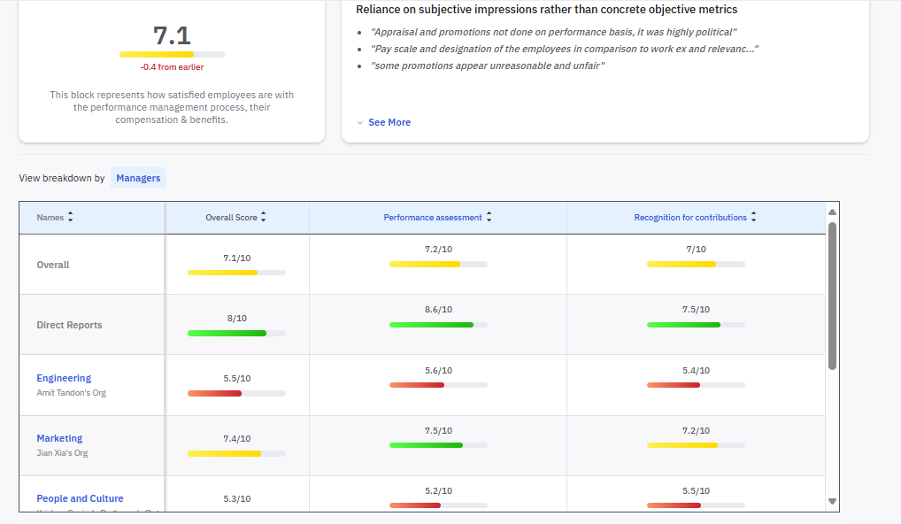Screen dimensions: 901x524
Task: Click the 7.1 satisfaction score bar
Action: point(172,55)
